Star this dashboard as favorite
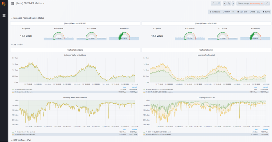The image size is (272, 142). [213, 3]
